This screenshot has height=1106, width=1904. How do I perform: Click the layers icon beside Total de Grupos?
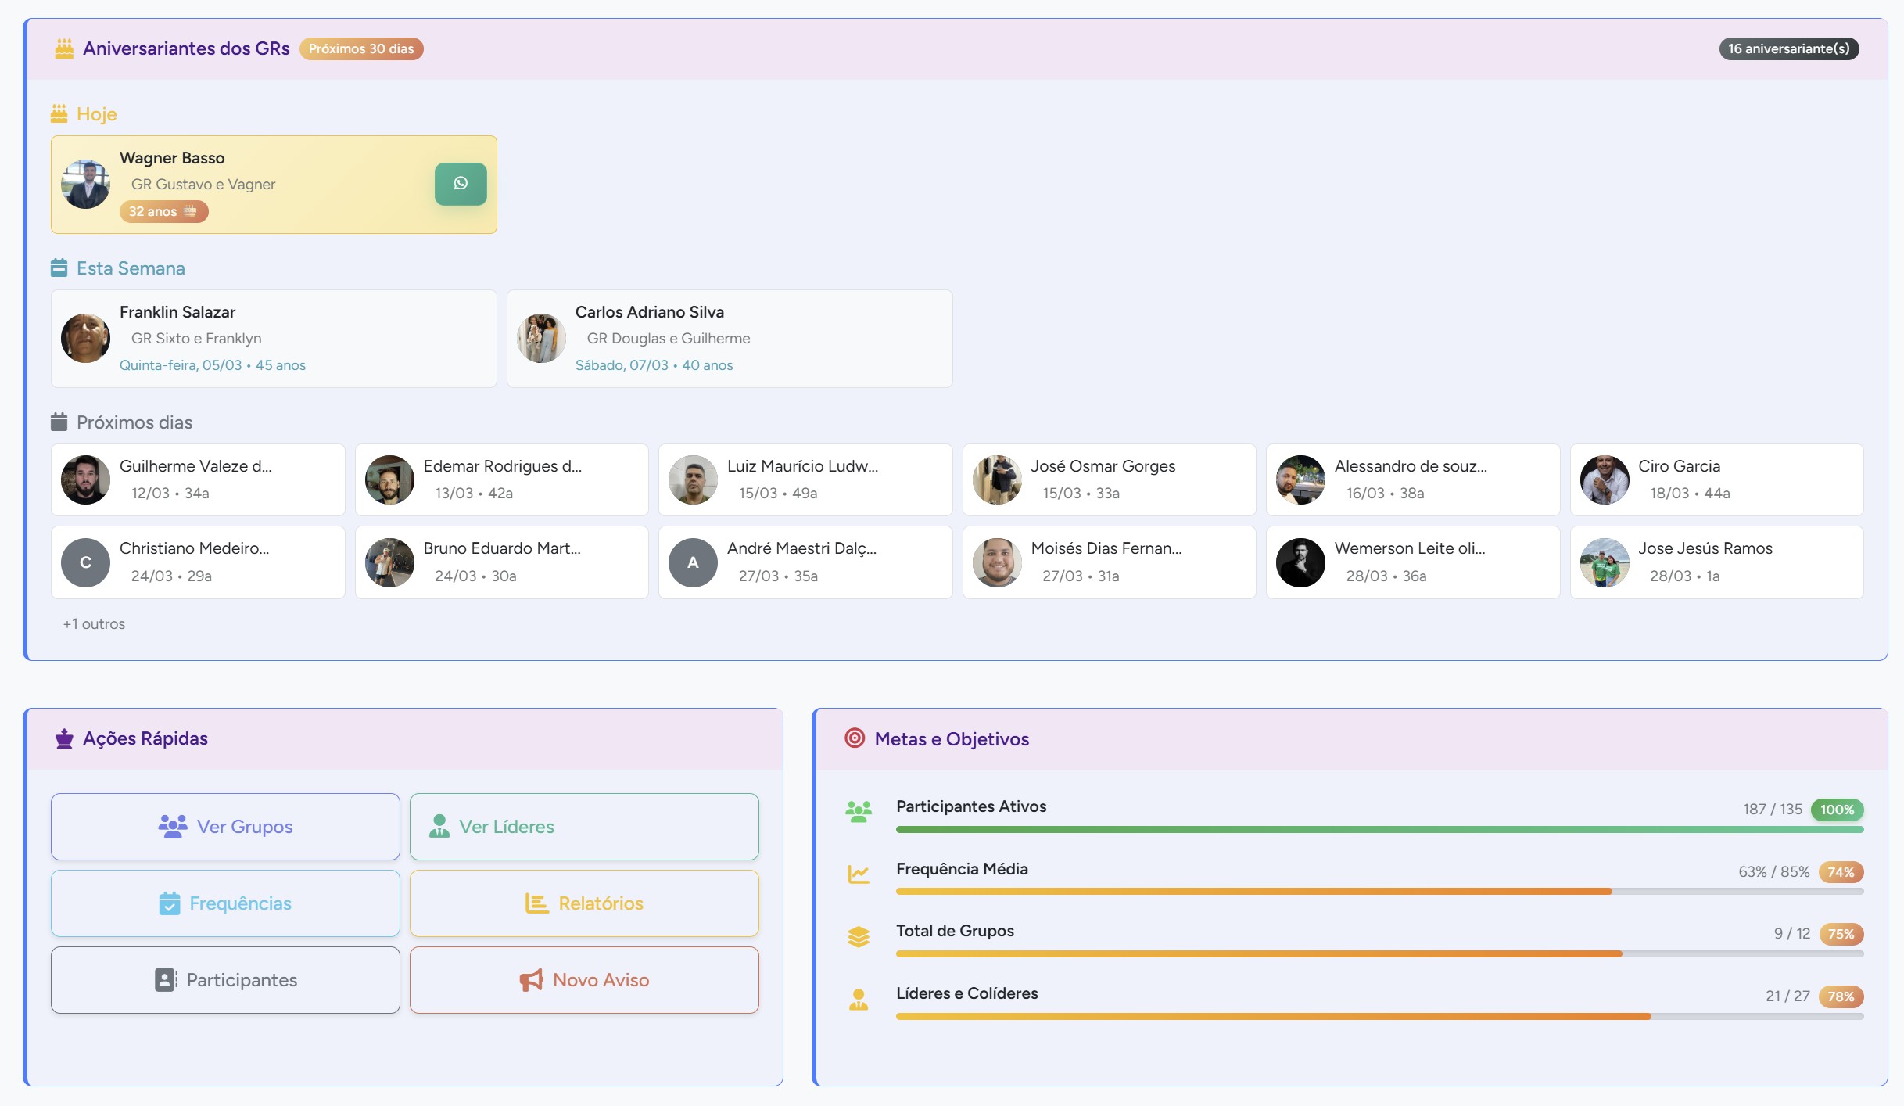click(858, 936)
